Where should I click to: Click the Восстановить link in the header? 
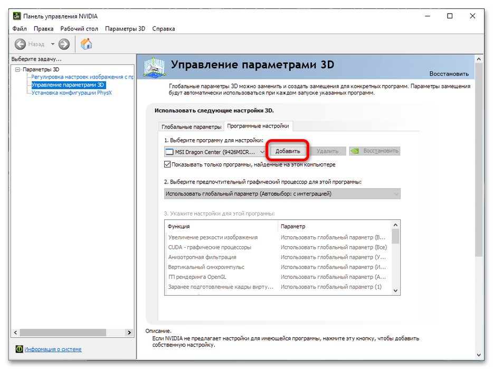coord(448,74)
